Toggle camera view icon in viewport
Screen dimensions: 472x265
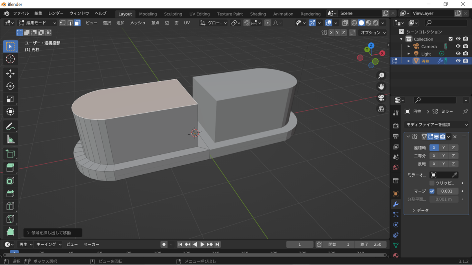click(381, 98)
